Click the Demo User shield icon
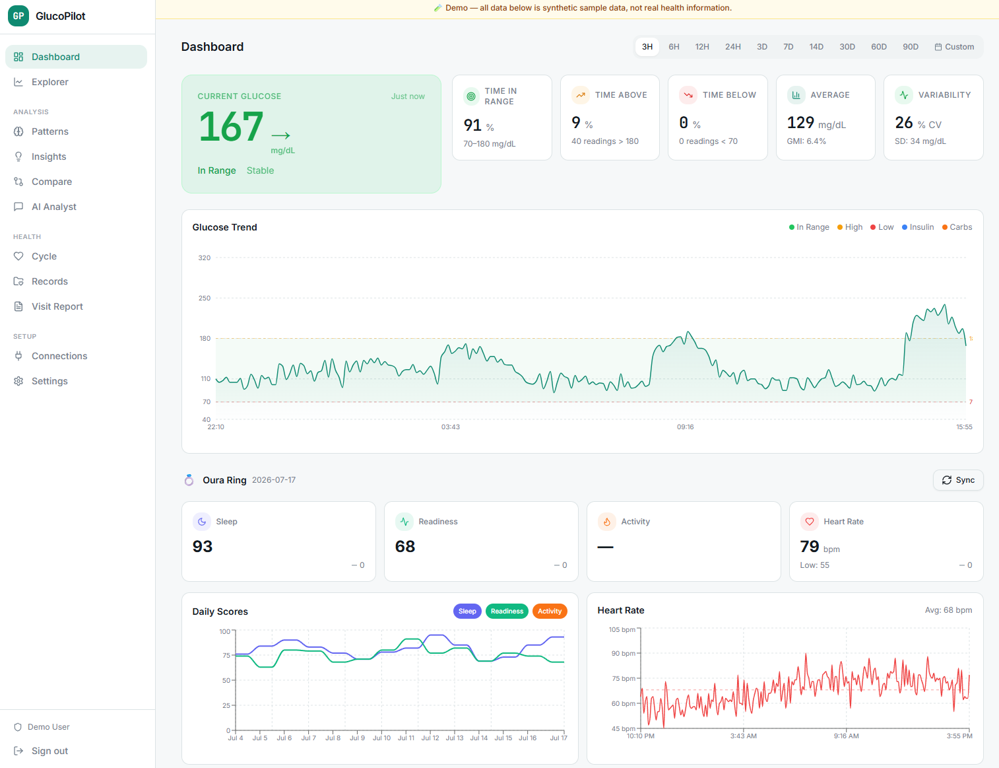999x768 pixels. click(x=18, y=727)
